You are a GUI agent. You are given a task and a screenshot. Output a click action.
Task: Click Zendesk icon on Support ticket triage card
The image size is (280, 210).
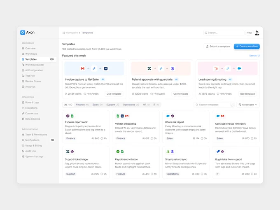pos(68,152)
